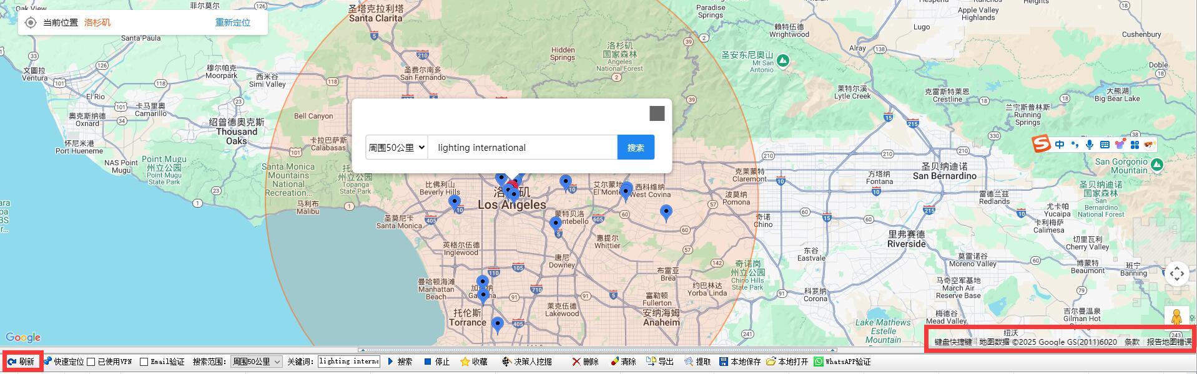Select the blue map pin near Torrance
Viewport: 1197px width, 374px height.
497,325
